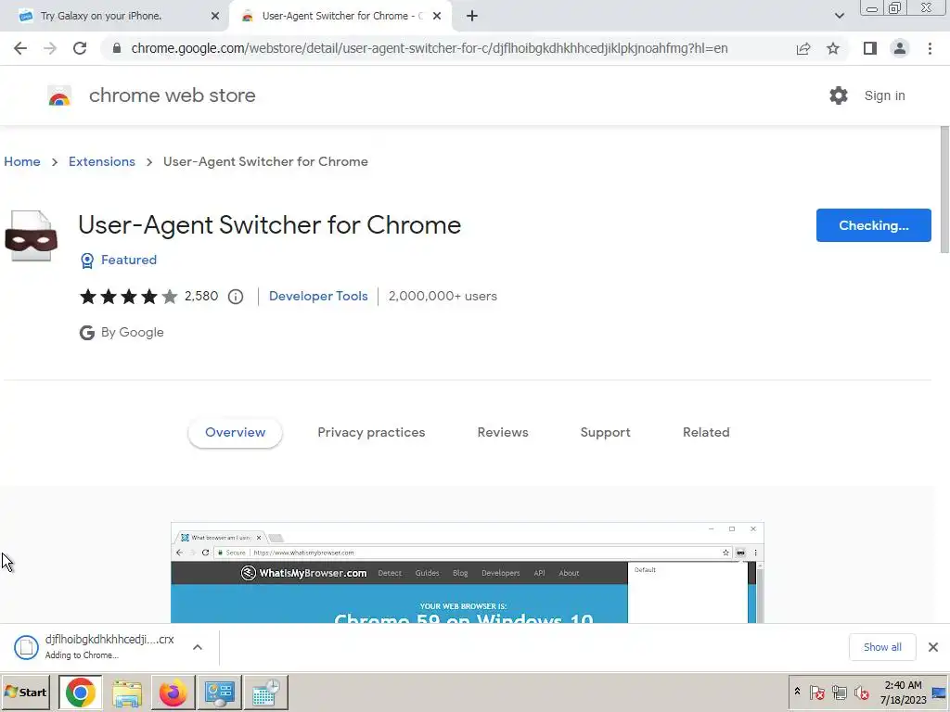The image size is (950, 712).
Task: Click the muted volume tray icon
Action: point(861,692)
